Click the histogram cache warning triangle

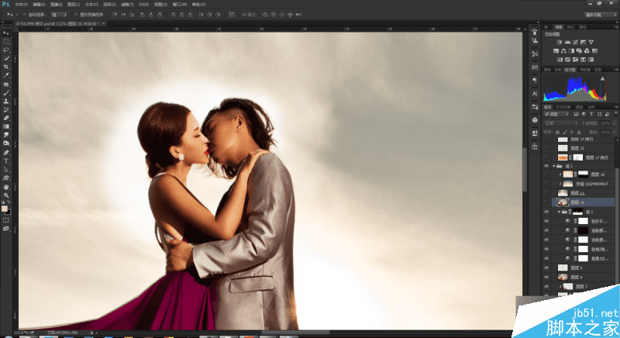click(603, 78)
